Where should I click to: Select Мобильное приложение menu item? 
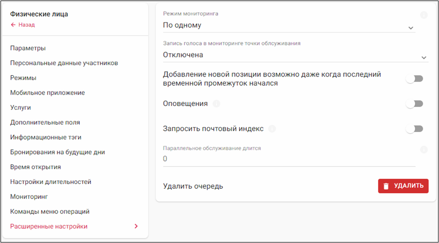pyautogui.click(x=48, y=93)
